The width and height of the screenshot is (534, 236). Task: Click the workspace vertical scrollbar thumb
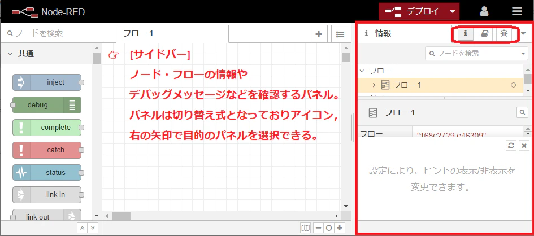346,56
